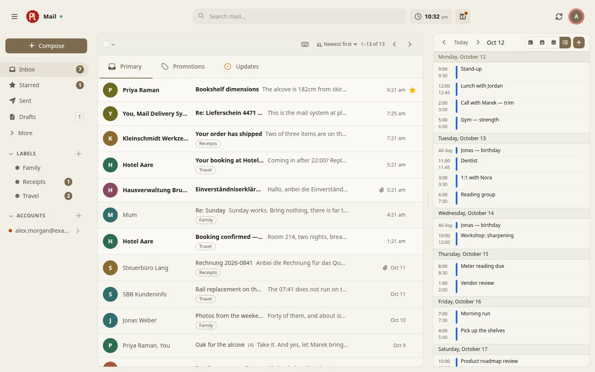Add a new label
The height and width of the screenshot is (372, 595).
click(79, 154)
